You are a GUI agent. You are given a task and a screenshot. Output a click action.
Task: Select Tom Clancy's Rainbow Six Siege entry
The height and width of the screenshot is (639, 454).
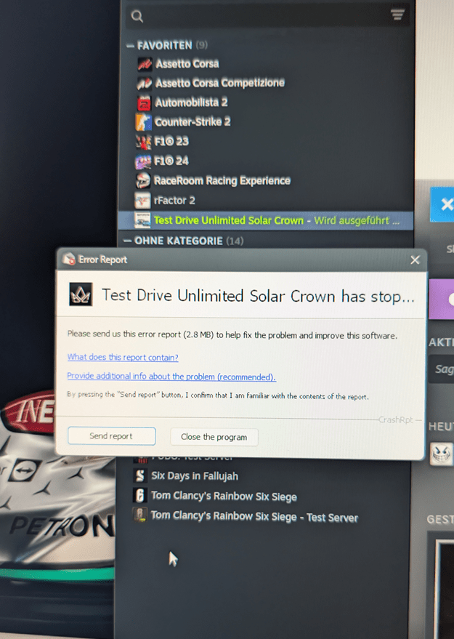click(x=224, y=496)
